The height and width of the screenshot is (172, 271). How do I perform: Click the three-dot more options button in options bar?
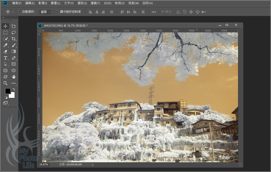coord(154,12)
